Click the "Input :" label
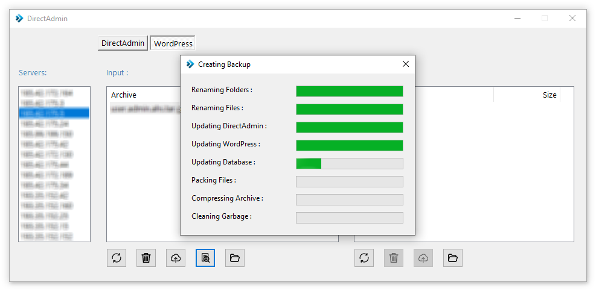596x291 pixels. tap(117, 73)
